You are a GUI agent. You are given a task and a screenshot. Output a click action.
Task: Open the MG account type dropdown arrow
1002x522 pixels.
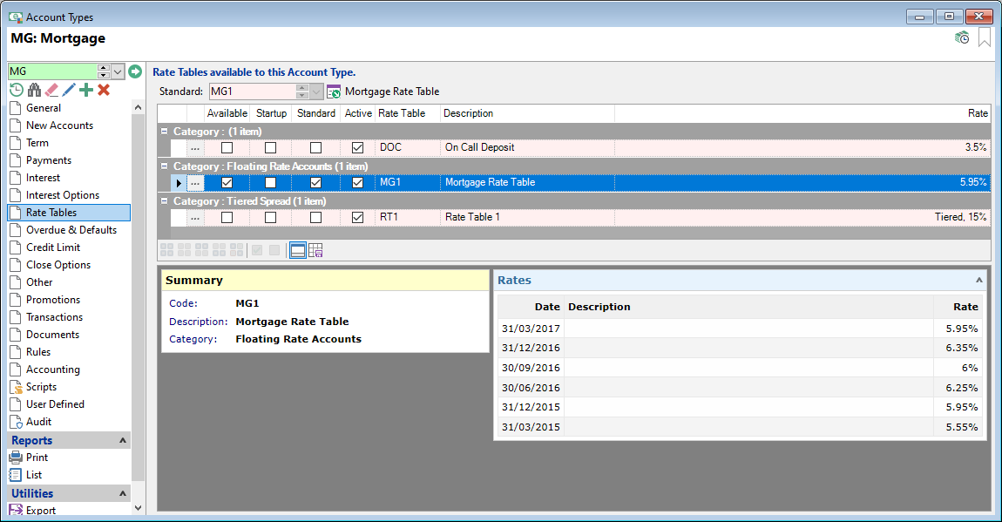click(x=118, y=71)
